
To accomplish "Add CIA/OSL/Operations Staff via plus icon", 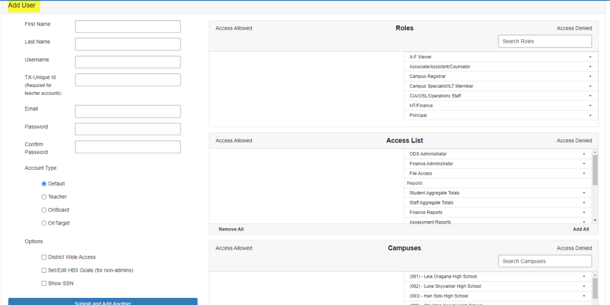I will point(590,96).
